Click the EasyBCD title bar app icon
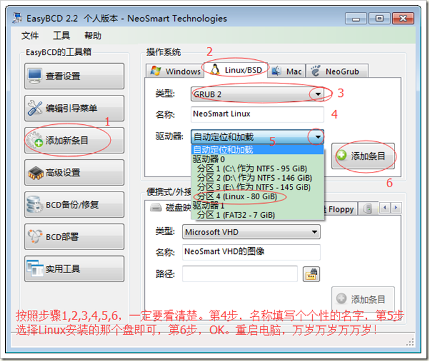Viewport: 429px width, 361px height. (x=18, y=18)
